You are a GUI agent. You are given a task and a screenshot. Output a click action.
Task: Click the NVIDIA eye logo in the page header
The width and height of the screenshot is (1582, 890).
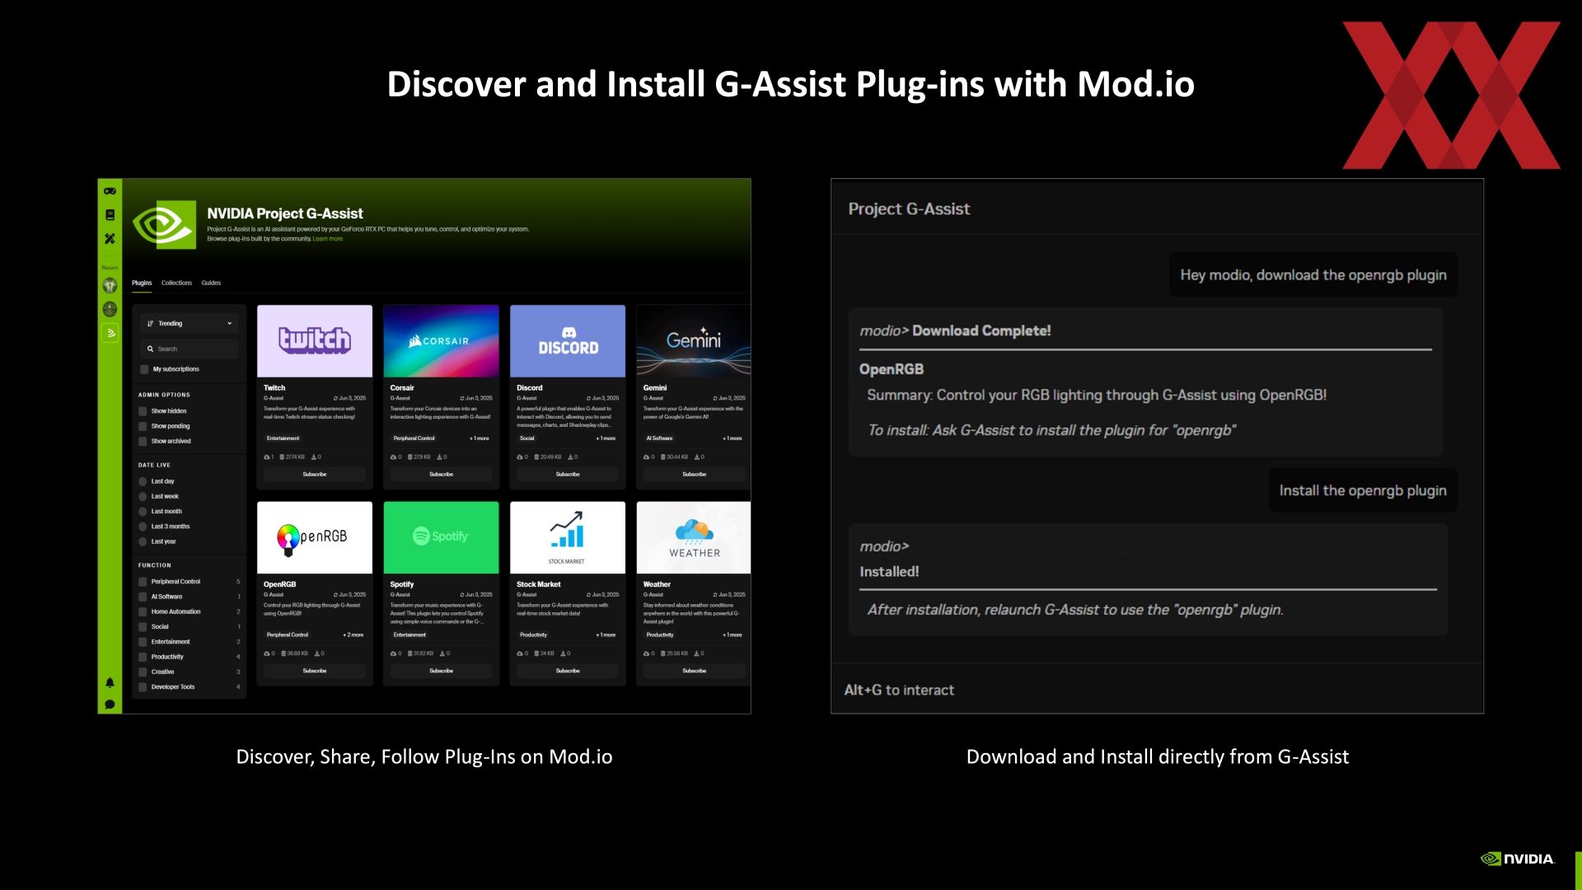tap(164, 224)
